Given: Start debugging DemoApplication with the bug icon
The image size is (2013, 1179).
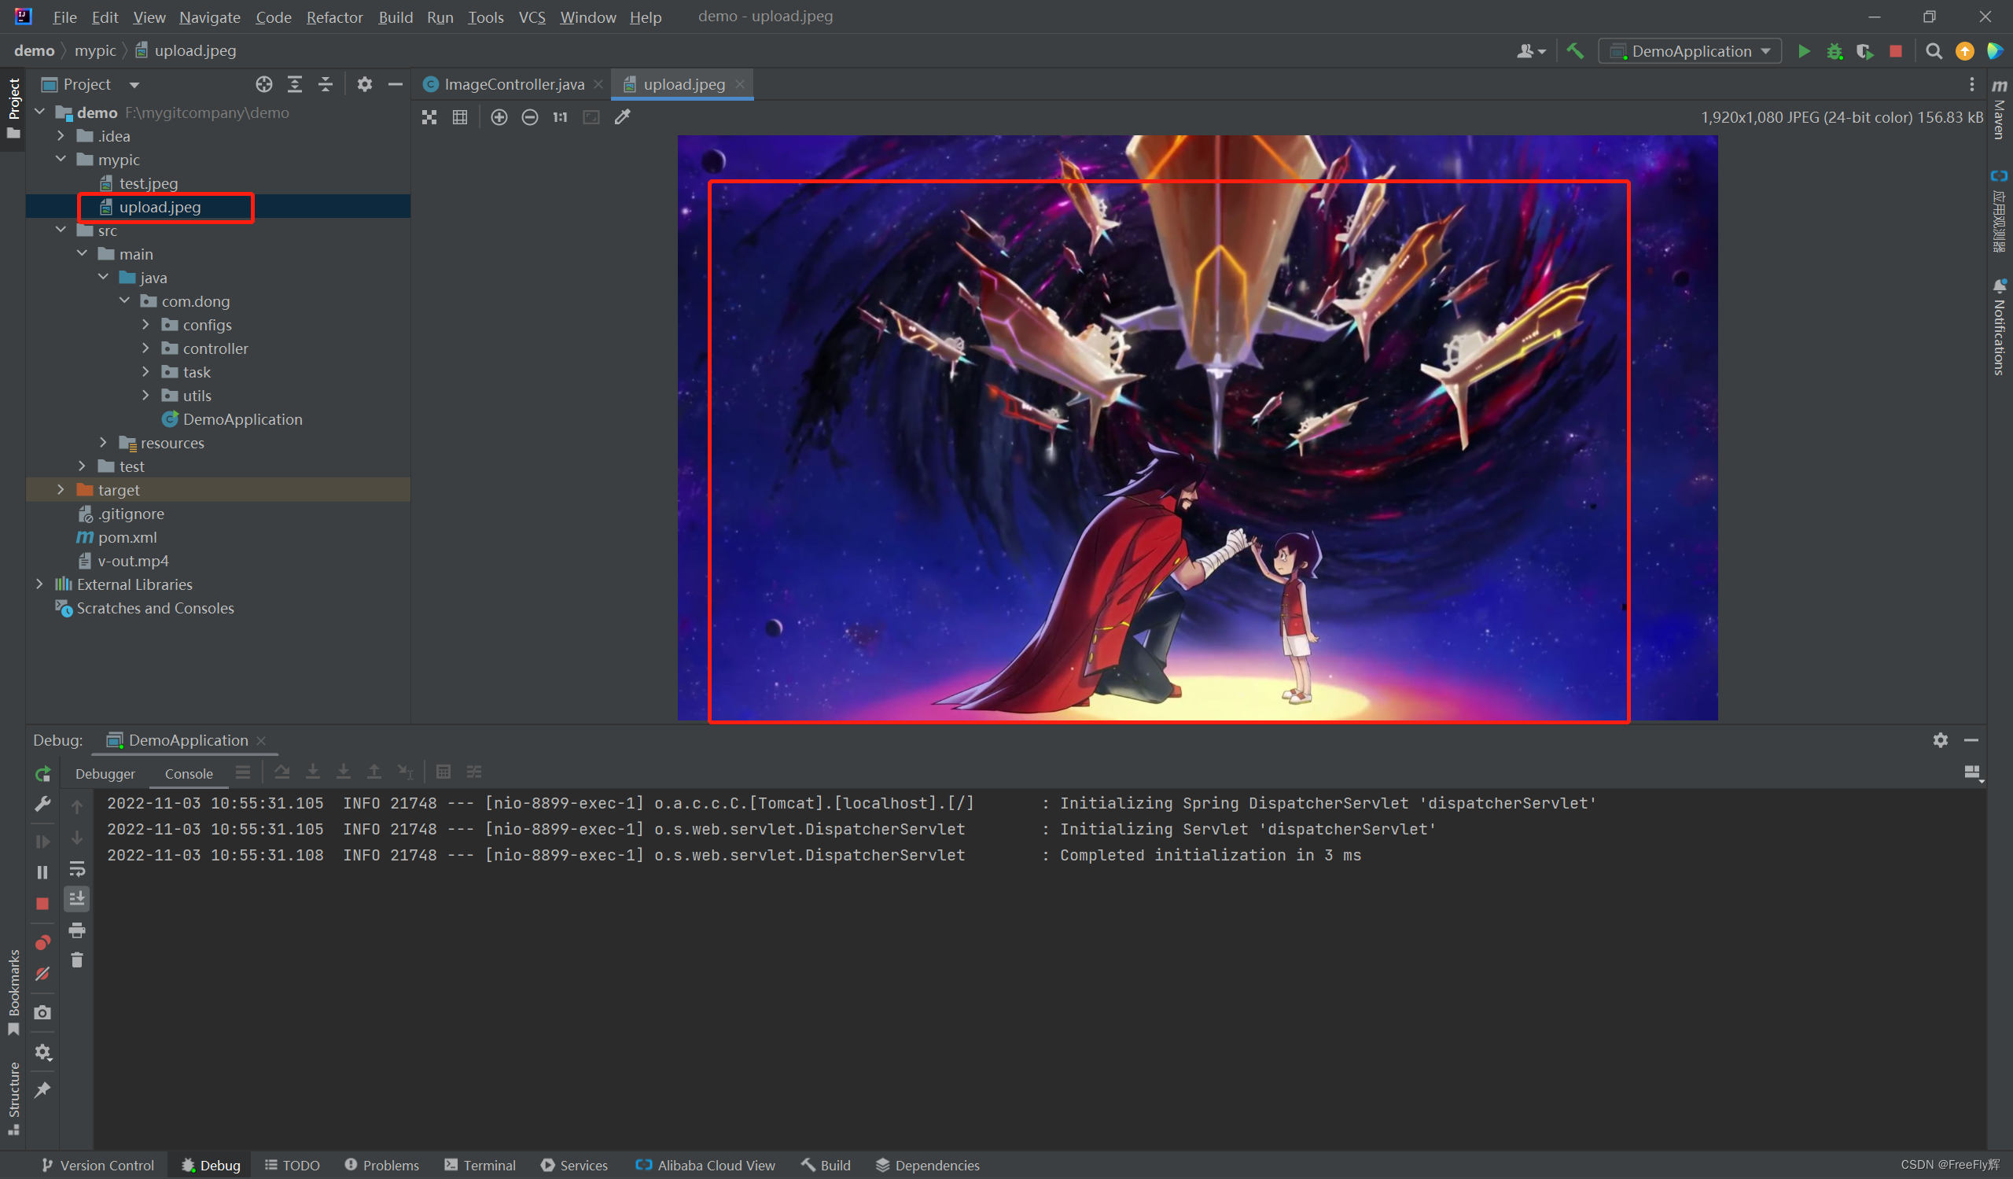Looking at the screenshot, I should click(1835, 50).
